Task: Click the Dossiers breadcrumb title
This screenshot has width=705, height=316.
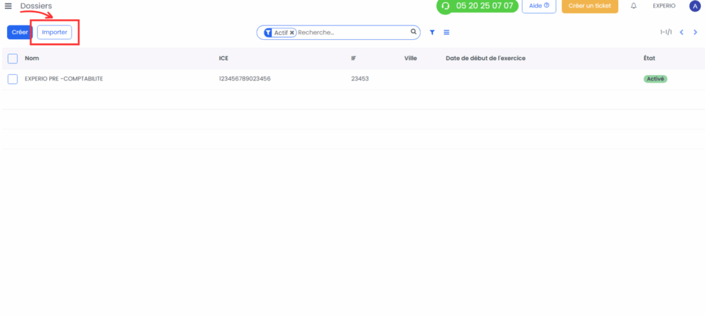Action: pos(36,6)
